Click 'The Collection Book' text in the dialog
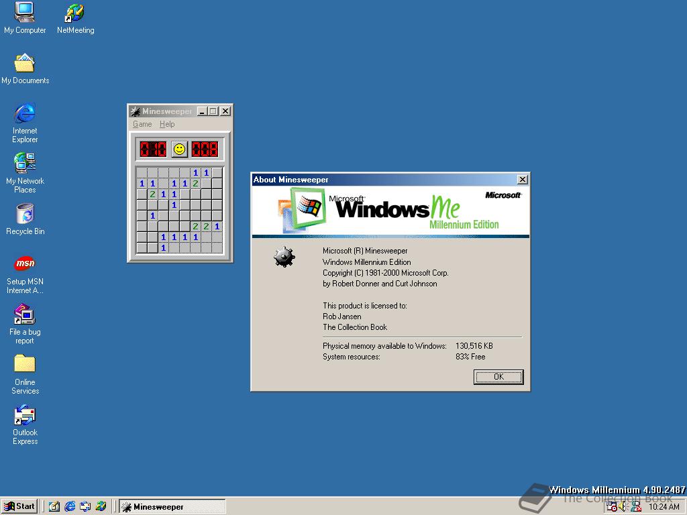 click(355, 327)
